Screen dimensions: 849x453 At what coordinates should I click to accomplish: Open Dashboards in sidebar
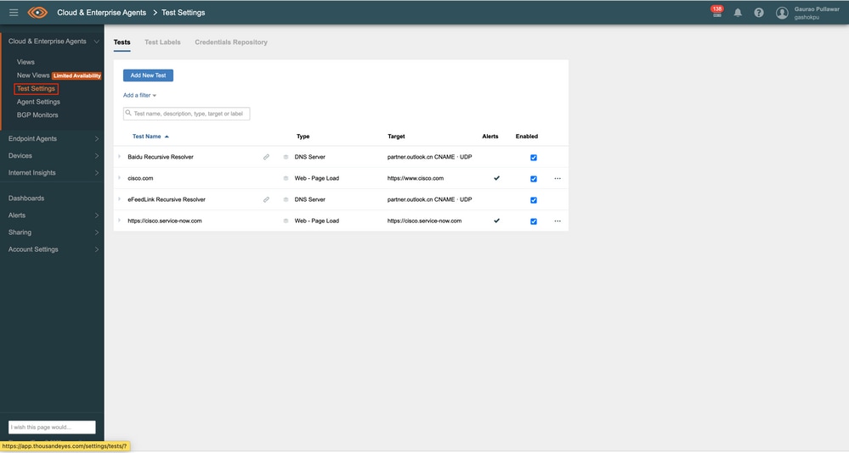click(x=26, y=199)
